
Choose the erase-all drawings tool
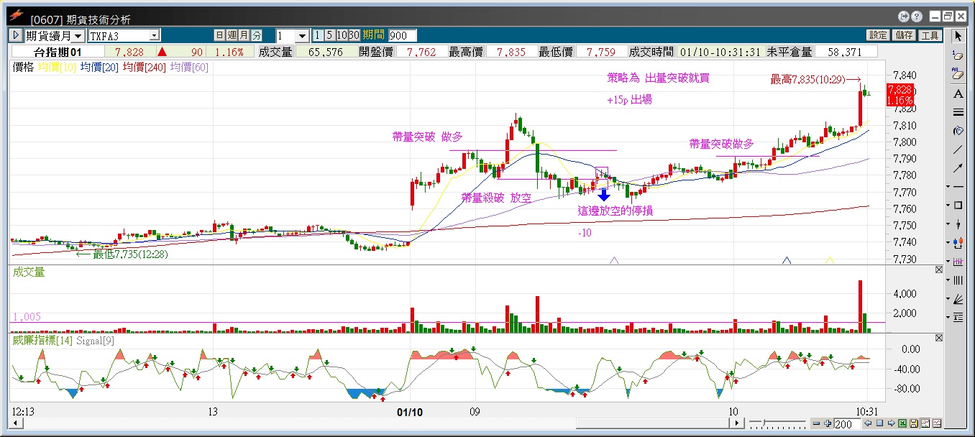(x=958, y=73)
